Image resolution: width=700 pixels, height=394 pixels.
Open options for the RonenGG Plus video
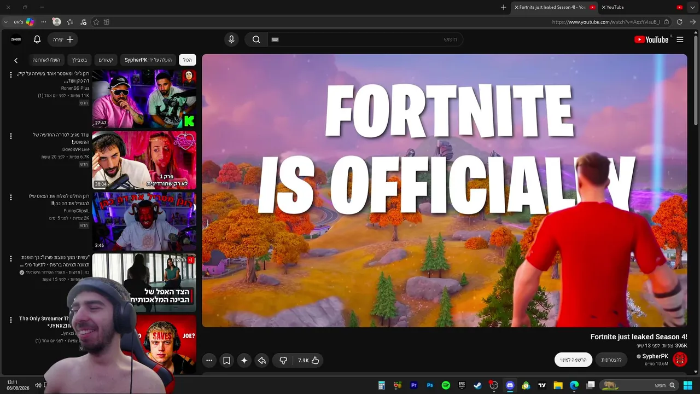tap(10, 74)
